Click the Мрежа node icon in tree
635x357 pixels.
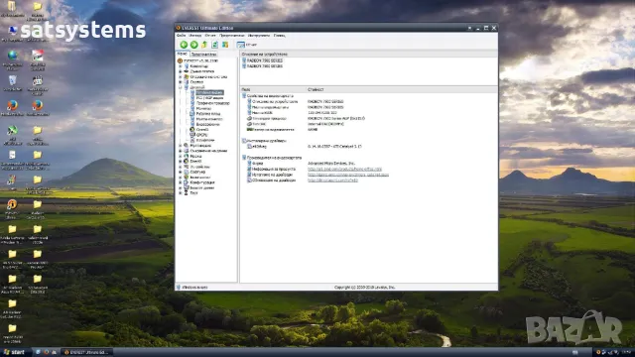coord(187,156)
